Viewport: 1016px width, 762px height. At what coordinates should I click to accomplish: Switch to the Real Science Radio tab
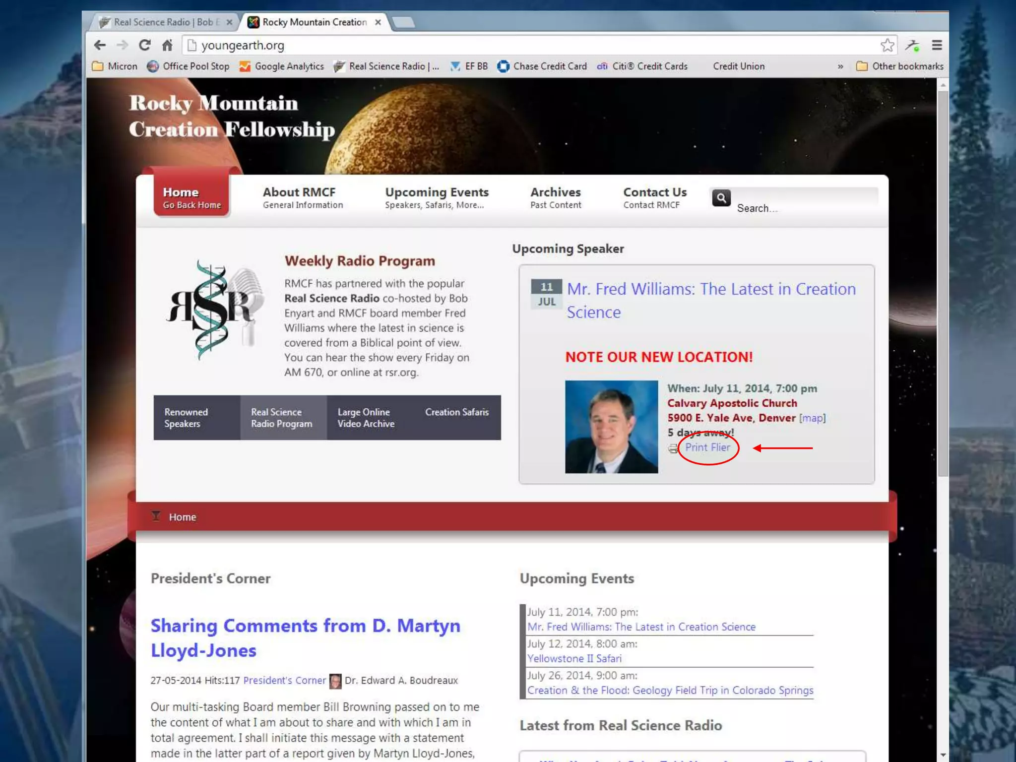pos(159,22)
